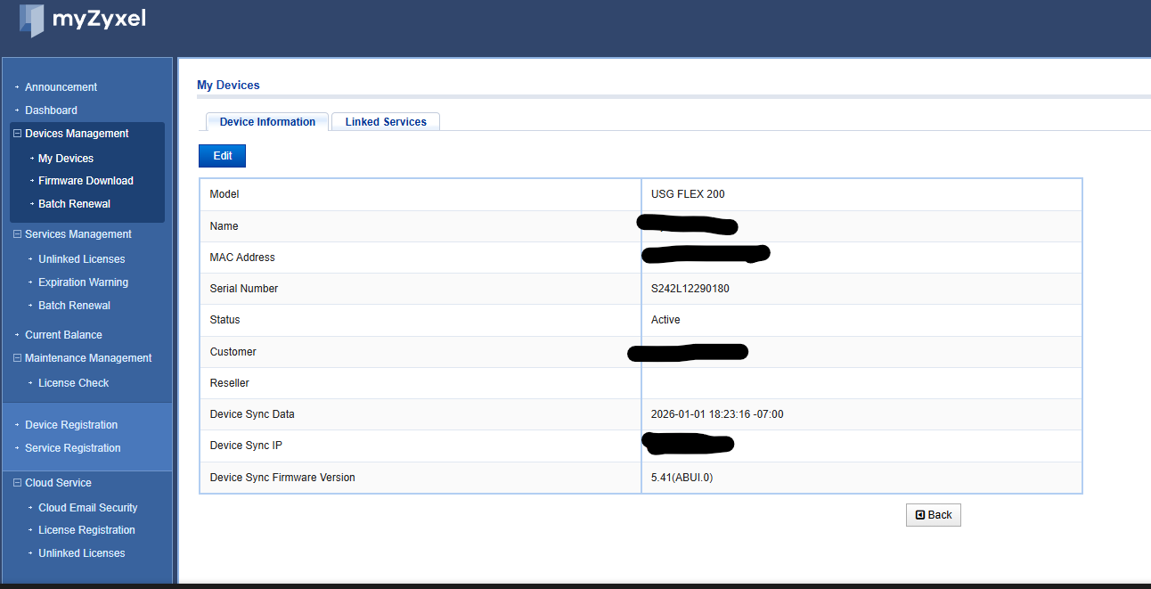Open Expiration Warning page
Viewport: 1151px width, 589px height.
(x=83, y=282)
